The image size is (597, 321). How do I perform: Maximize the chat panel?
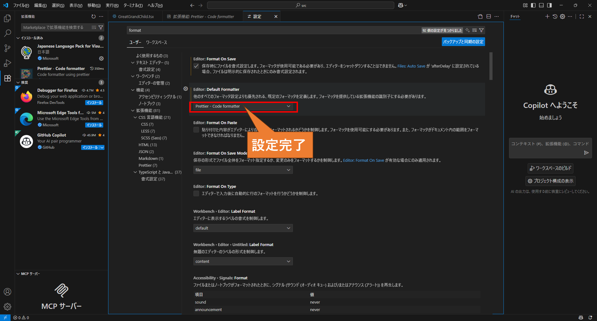582,16
